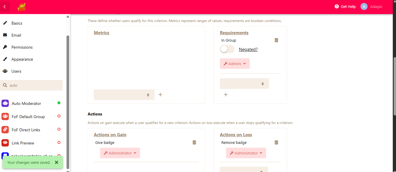396x172 pixels.
Task: Click the extension search field
Action: click(34, 85)
